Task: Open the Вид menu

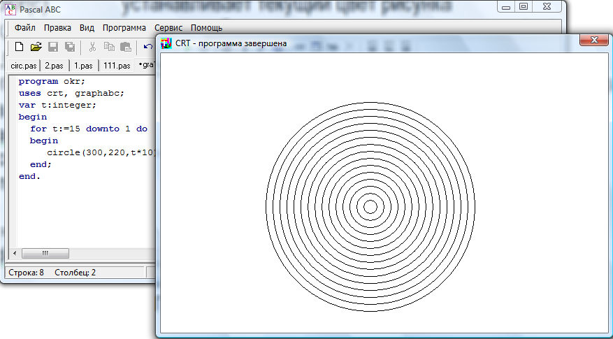Action: pos(87,28)
